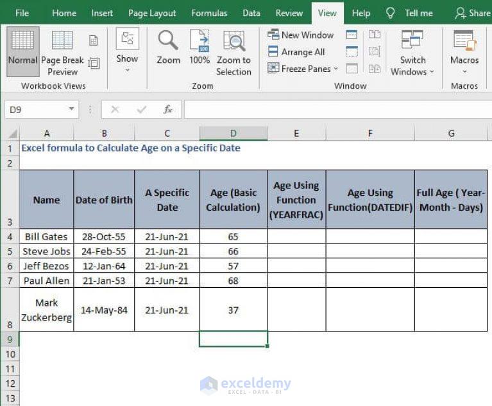Switch to the Insert tab
Viewport: 492px width, 406px height.
coord(102,13)
